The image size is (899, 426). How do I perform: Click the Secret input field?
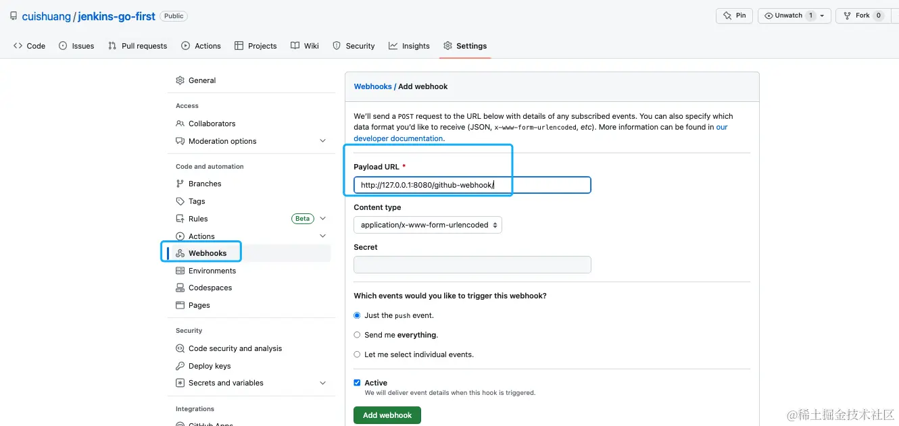click(x=472, y=265)
